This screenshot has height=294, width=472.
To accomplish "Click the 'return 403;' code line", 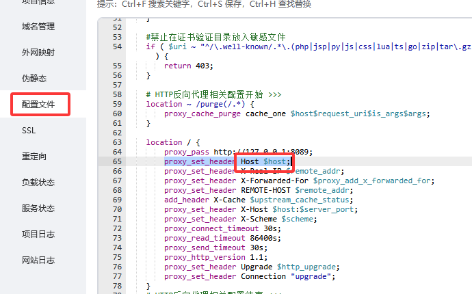I will point(189,66).
